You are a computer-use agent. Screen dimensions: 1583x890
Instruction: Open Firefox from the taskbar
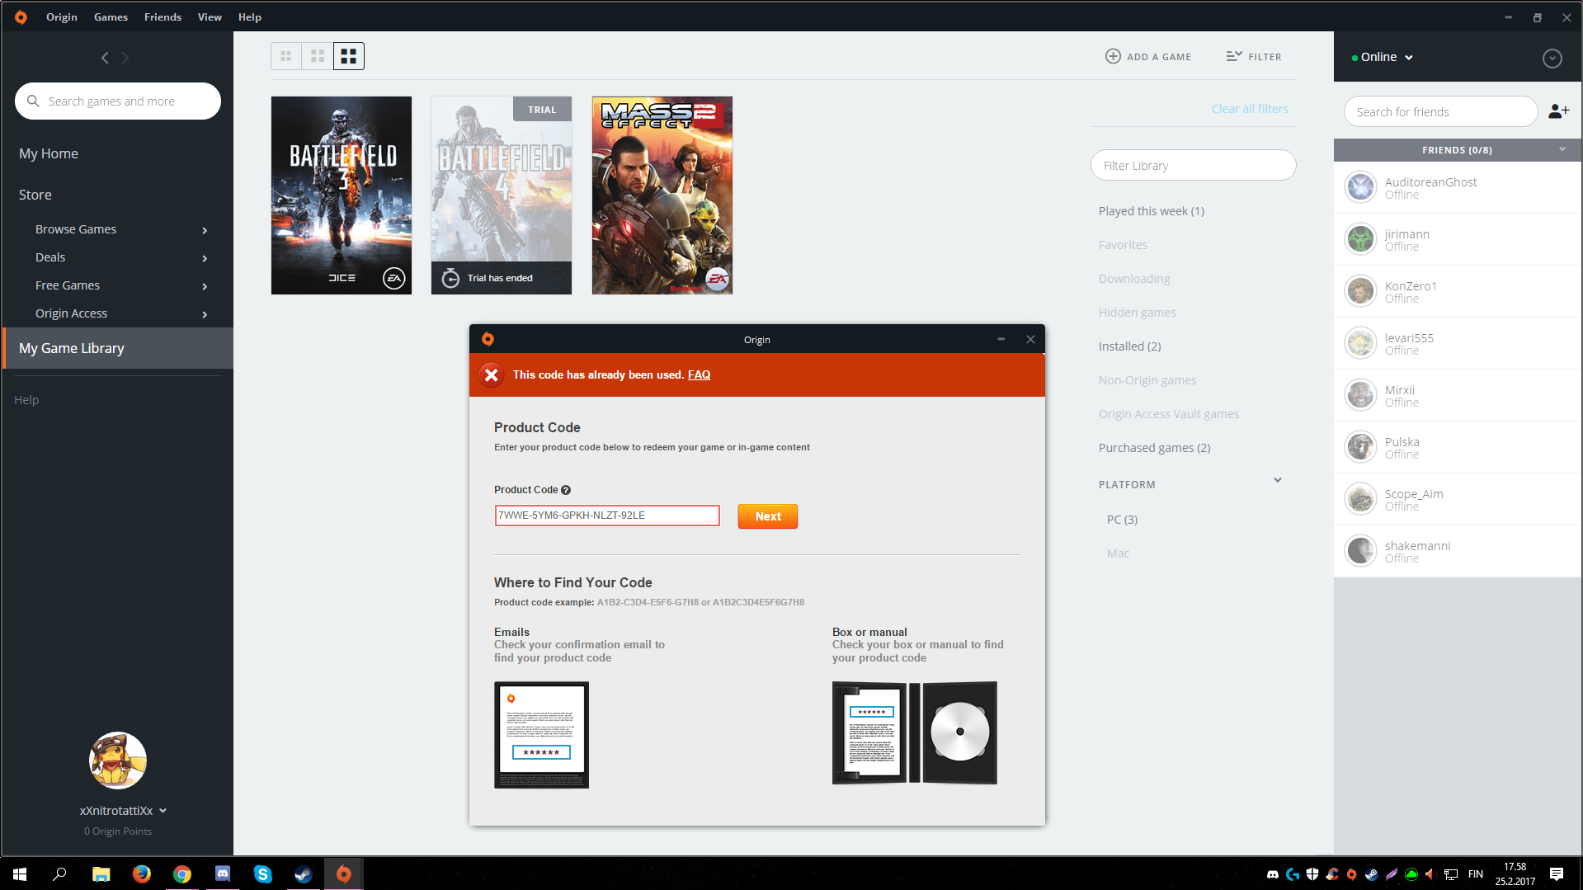142,874
